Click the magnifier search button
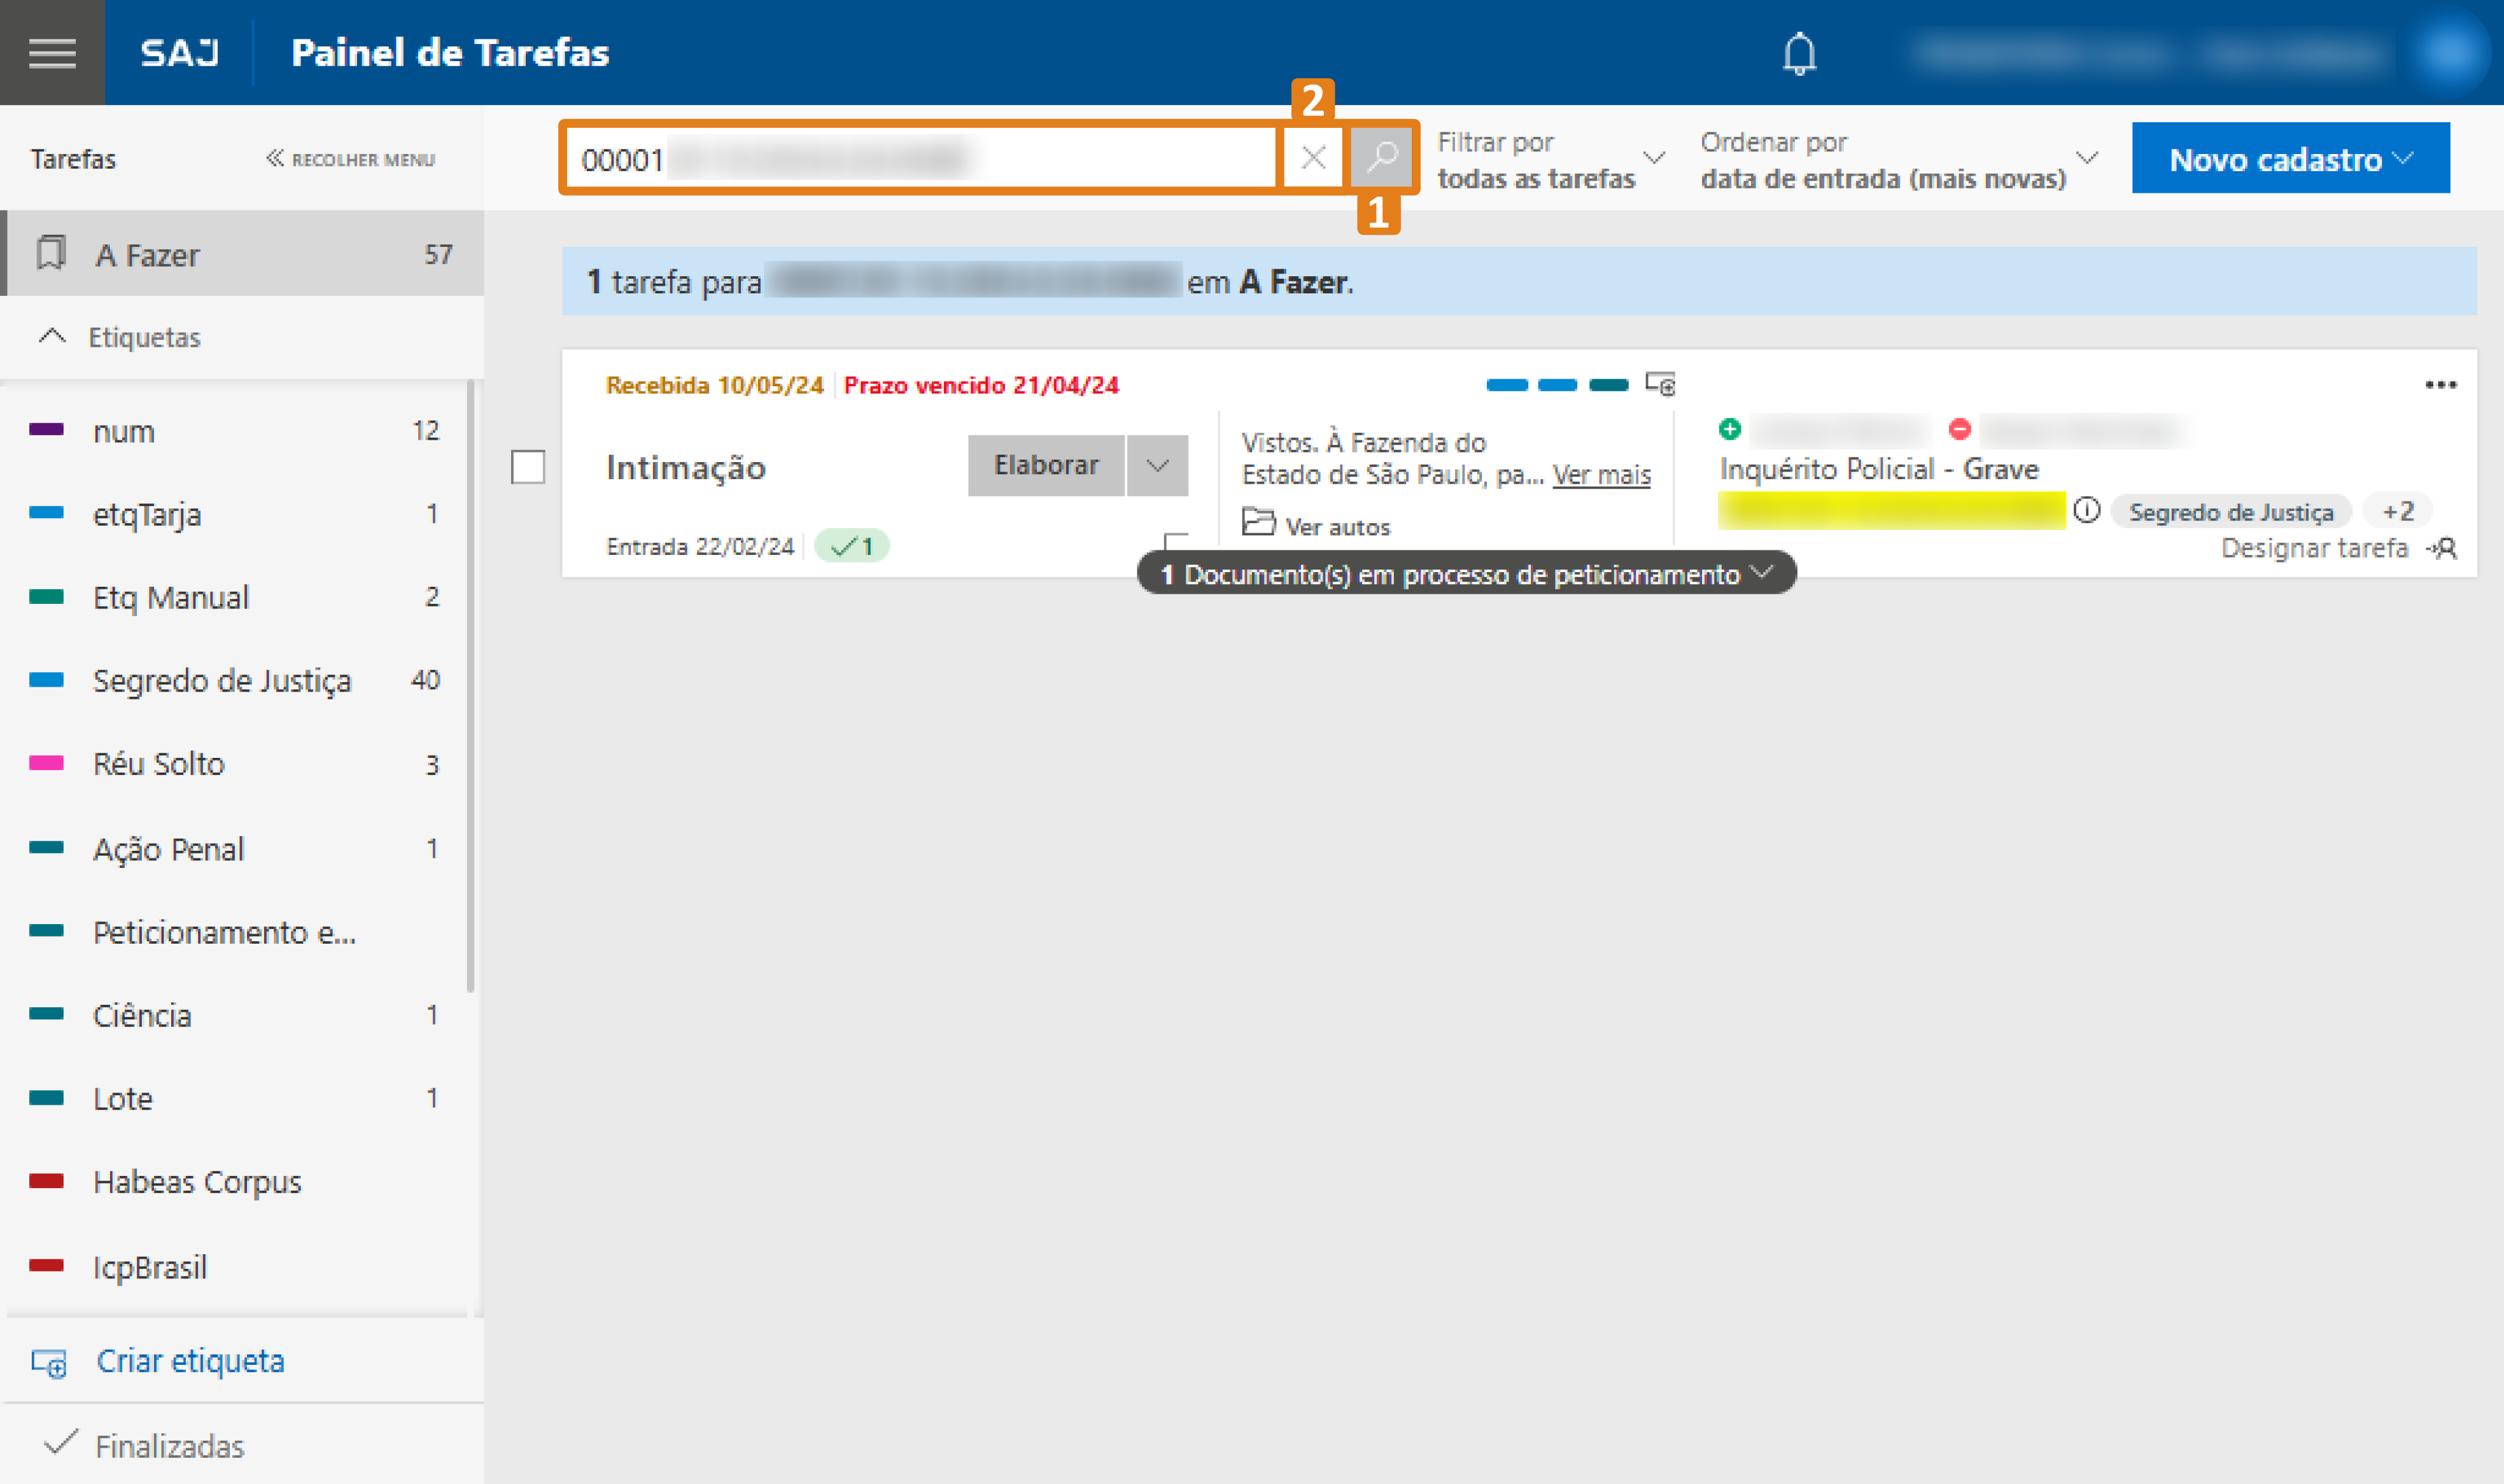This screenshot has height=1484, width=2504. point(1381,157)
